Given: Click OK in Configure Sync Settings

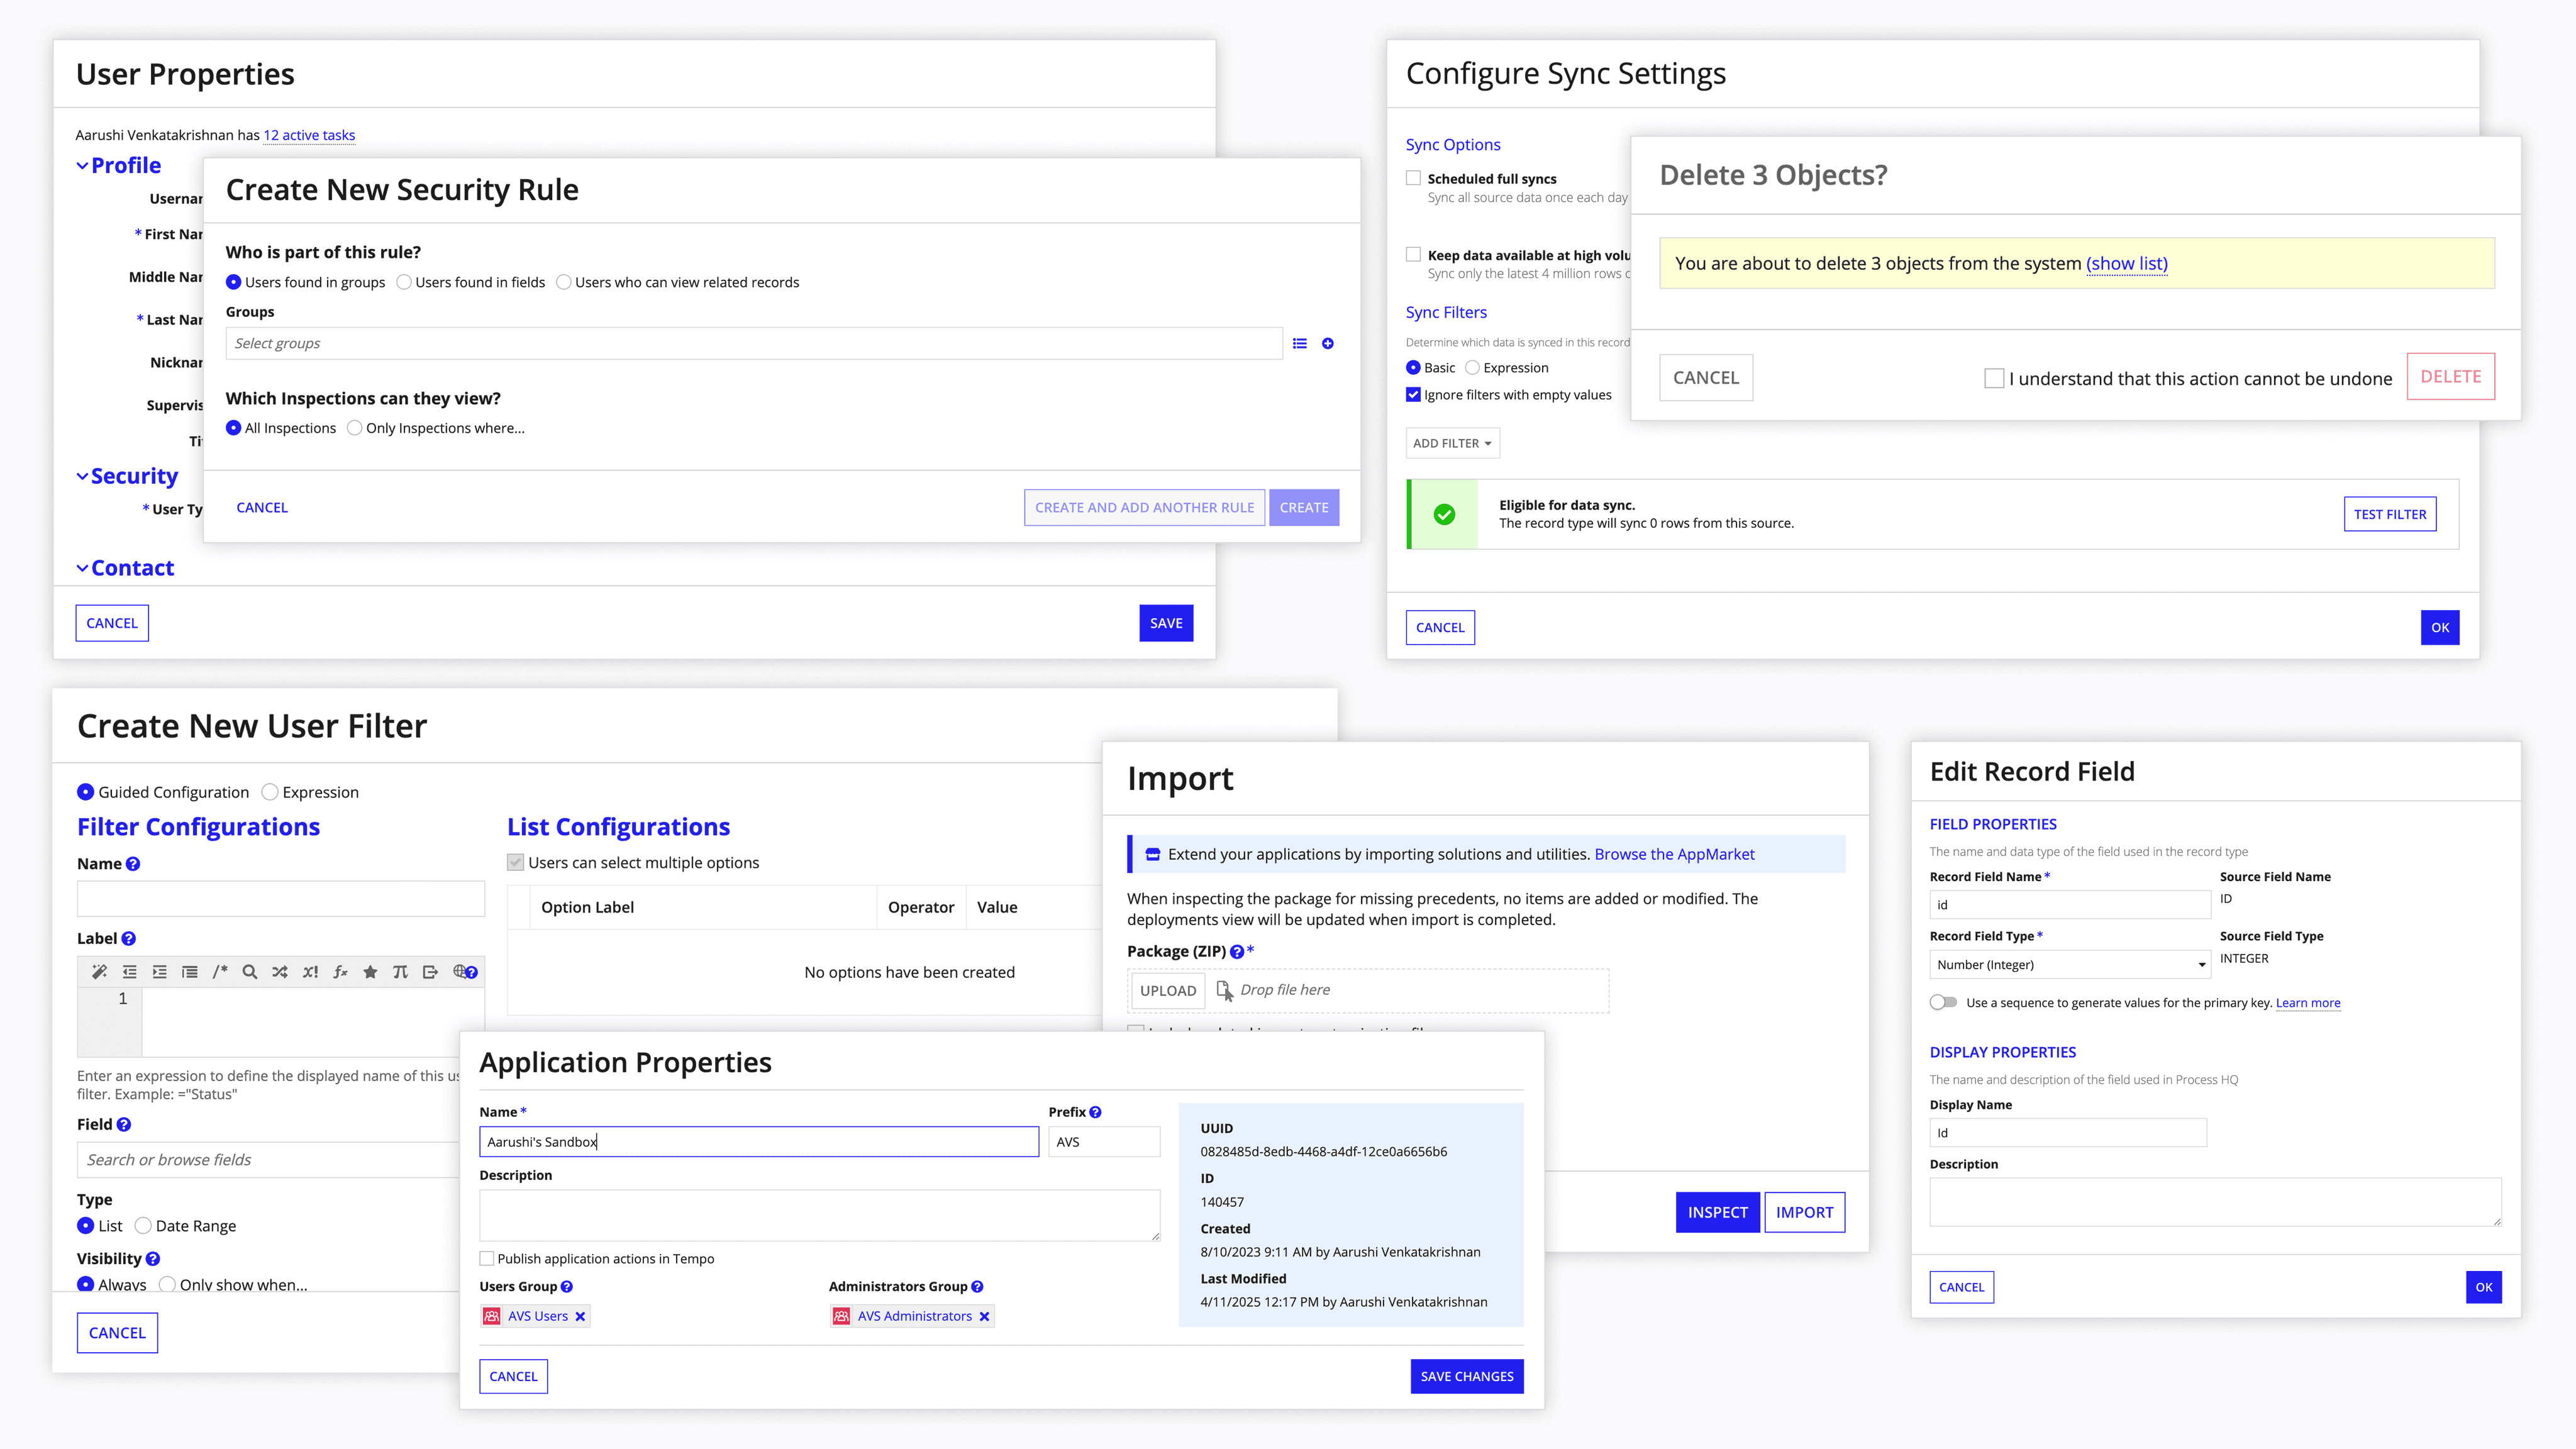Looking at the screenshot, I should (x=2440, y=628).
